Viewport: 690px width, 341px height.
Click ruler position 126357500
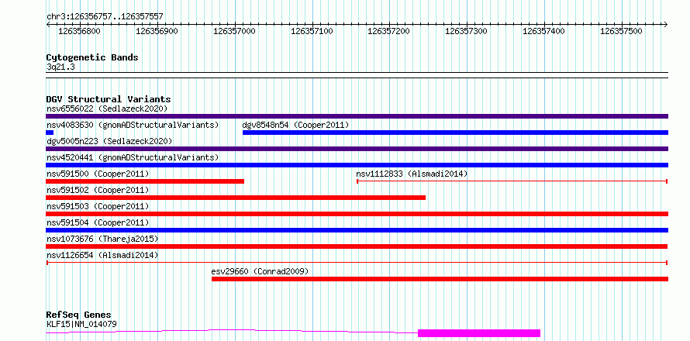point(621,31)
